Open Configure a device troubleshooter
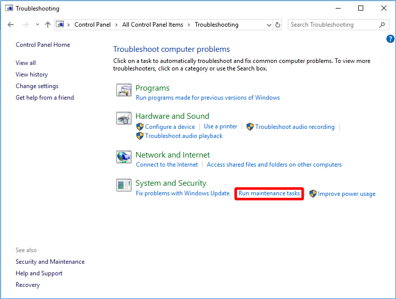The image size is (396, 299). [170, 127]
